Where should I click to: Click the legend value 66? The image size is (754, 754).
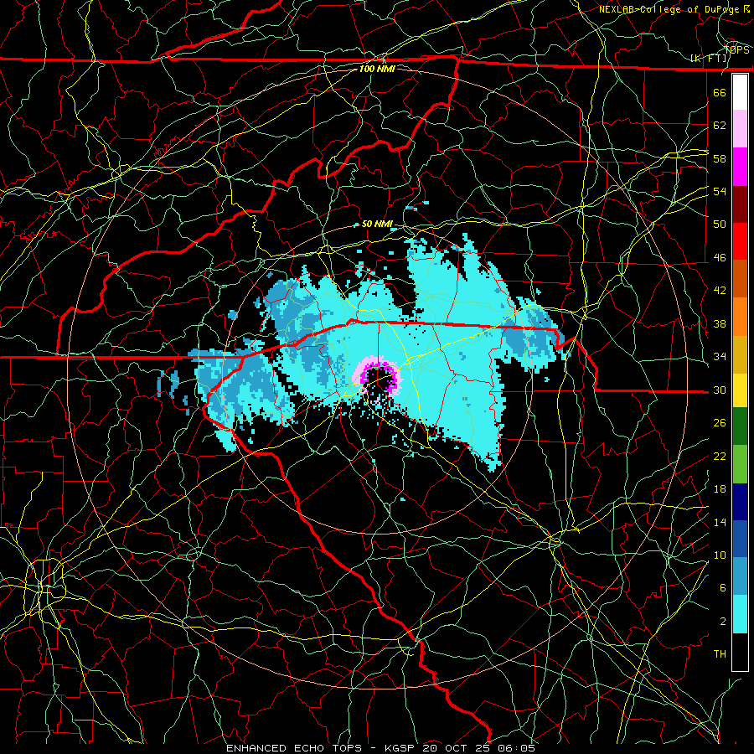click(x=720, y=92)
